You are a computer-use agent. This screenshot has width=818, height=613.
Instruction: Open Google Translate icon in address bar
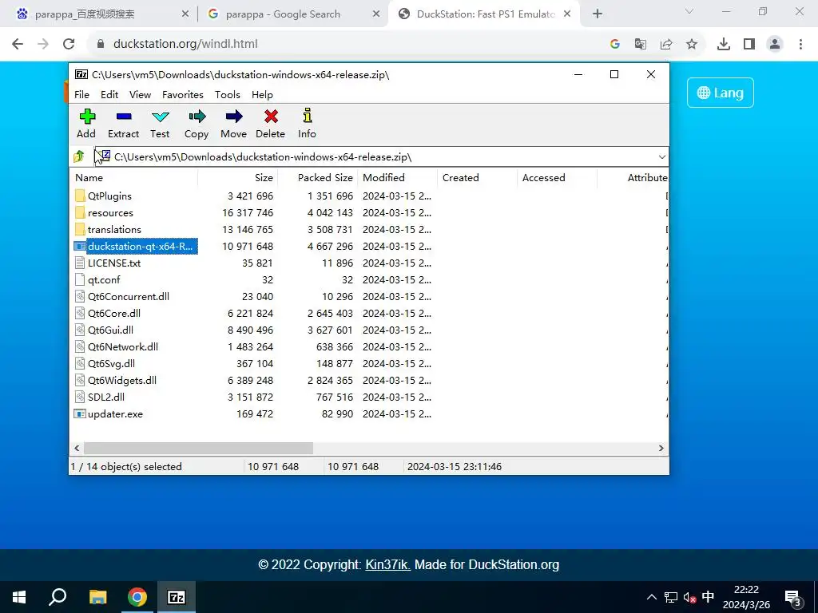point(641,44)
